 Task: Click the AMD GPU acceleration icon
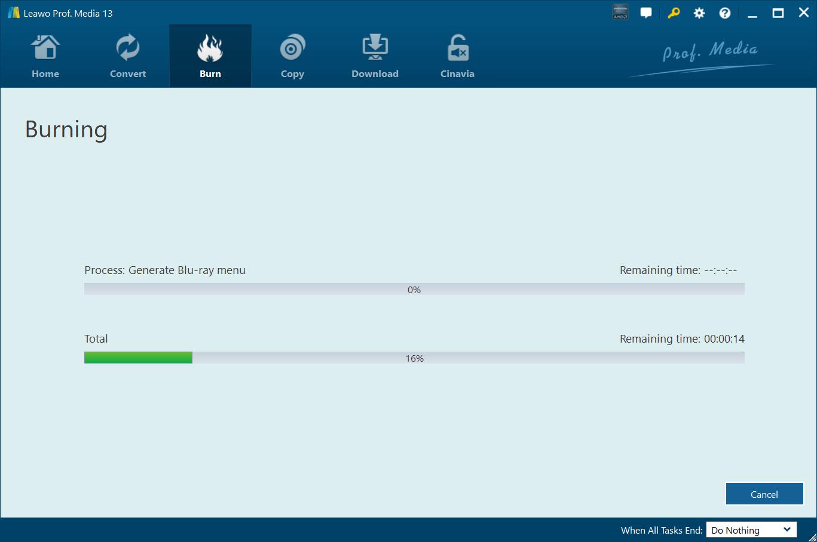tap(620, 13)
